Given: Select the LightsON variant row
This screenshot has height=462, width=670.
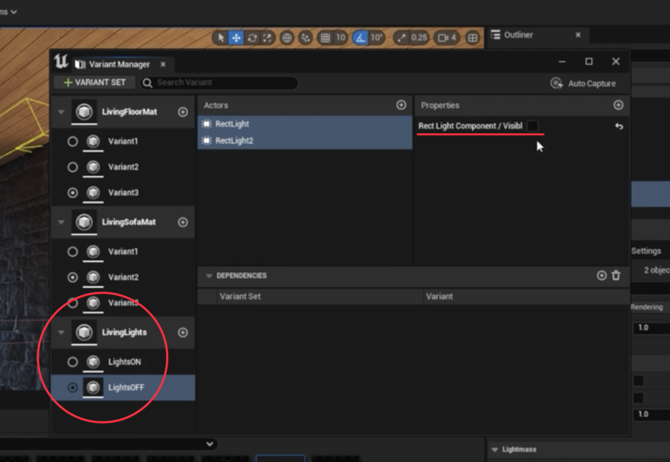Looking at the screenshot, I should [x=123, y=362].
